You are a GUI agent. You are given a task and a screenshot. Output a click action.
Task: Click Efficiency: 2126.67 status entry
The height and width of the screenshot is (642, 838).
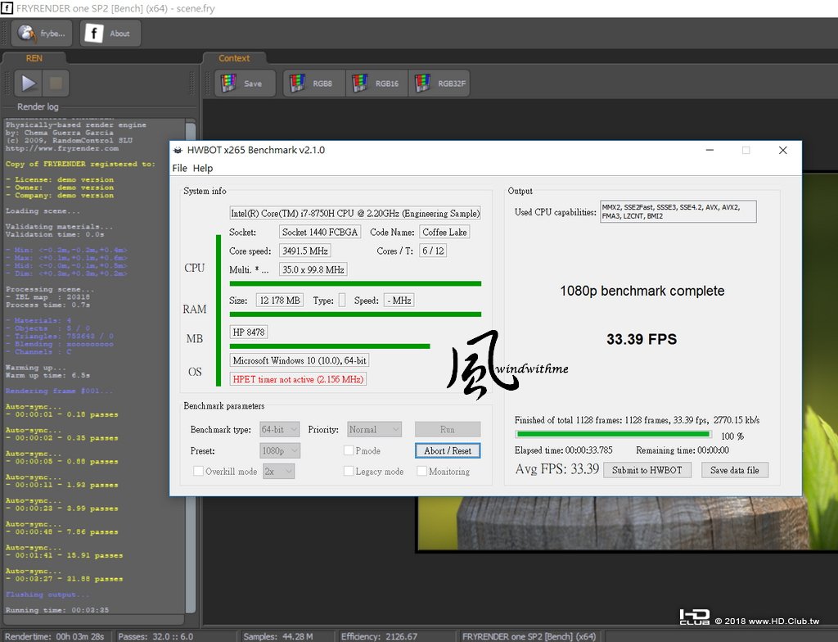point(379,636)
